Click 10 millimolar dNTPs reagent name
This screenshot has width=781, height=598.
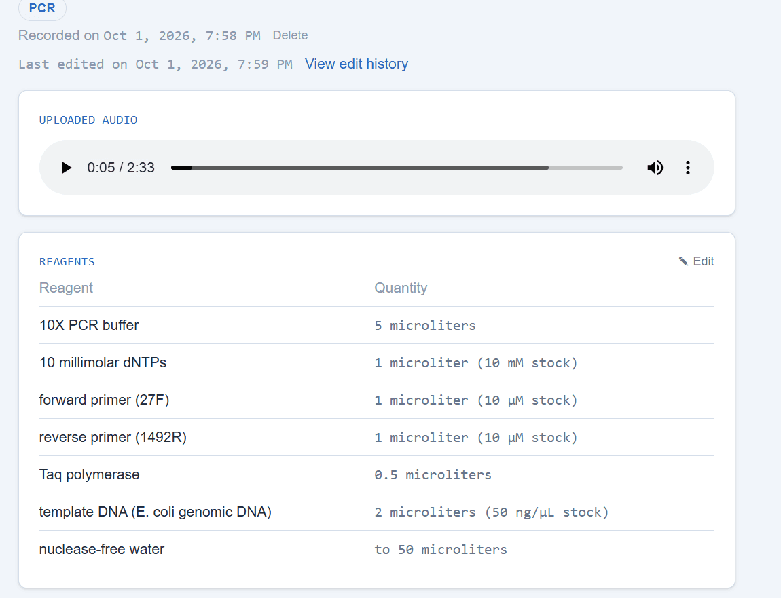point(103,362)
